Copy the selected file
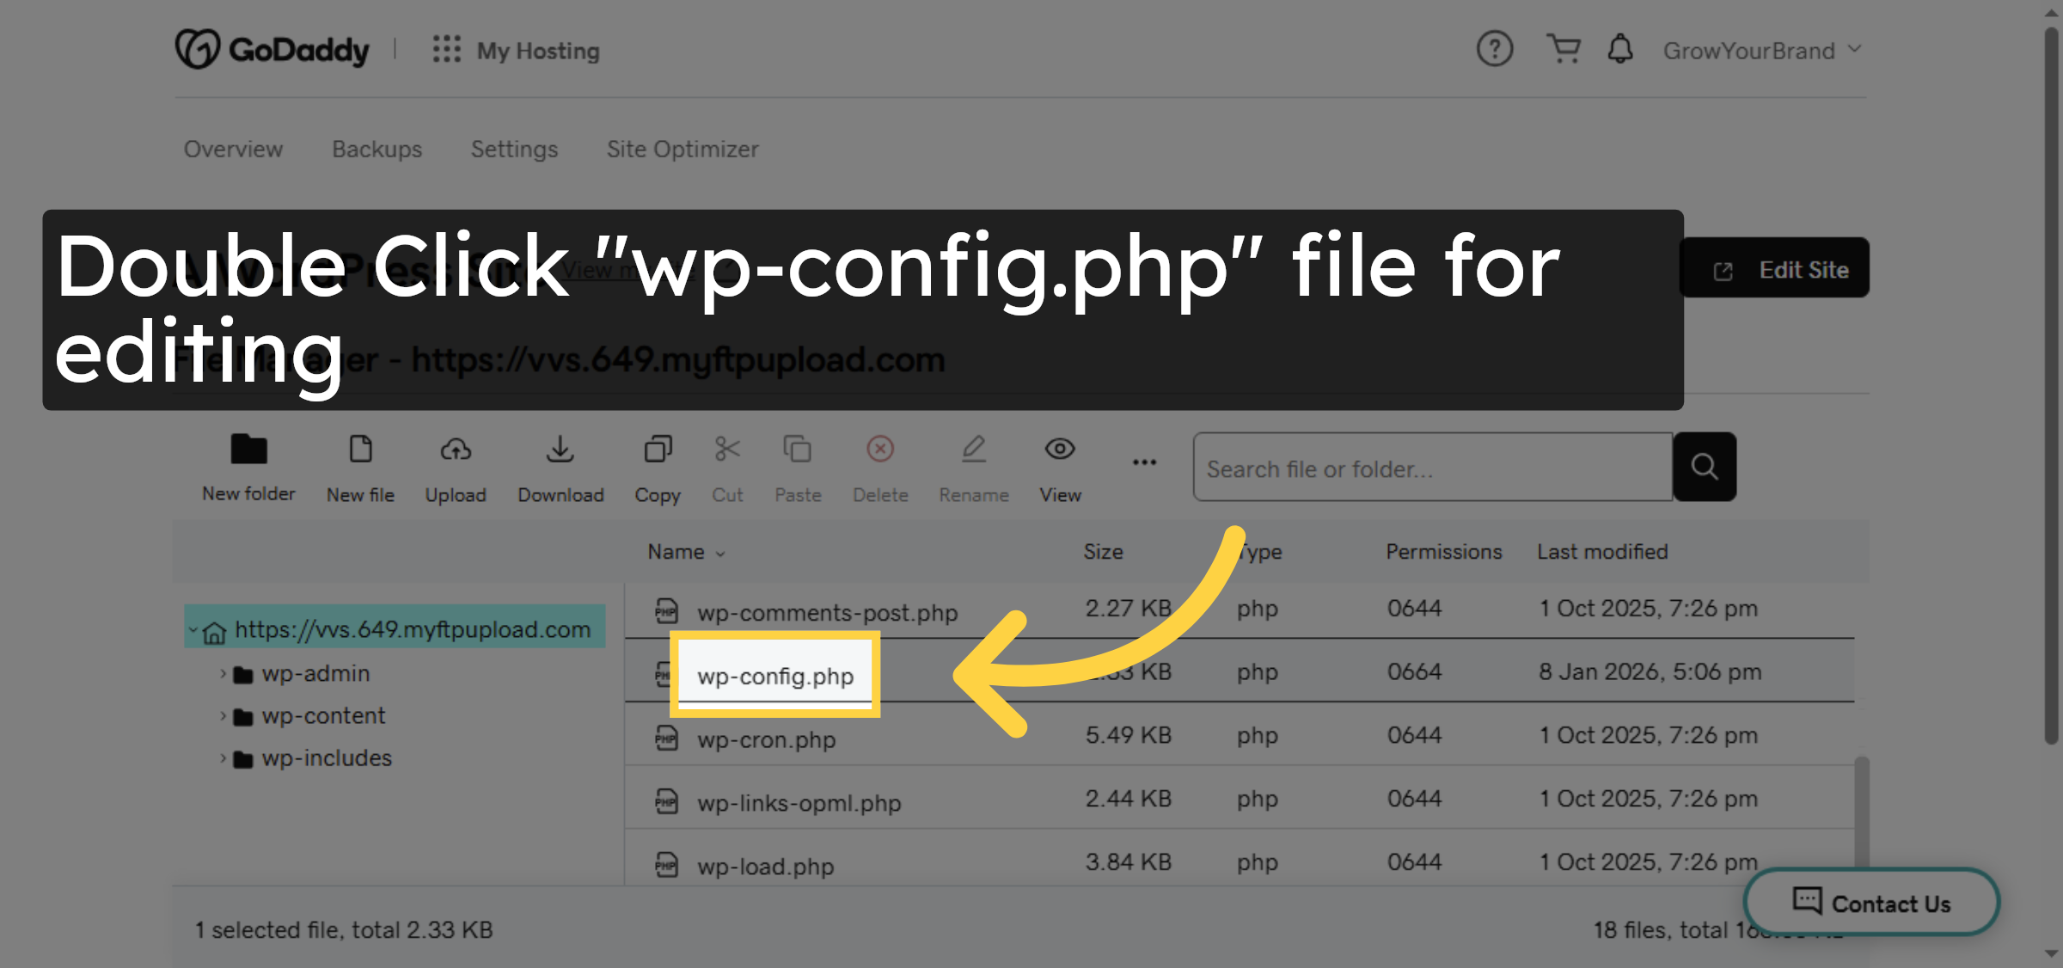This screenshot has height=968, width=2063. [x=658, y=467]
